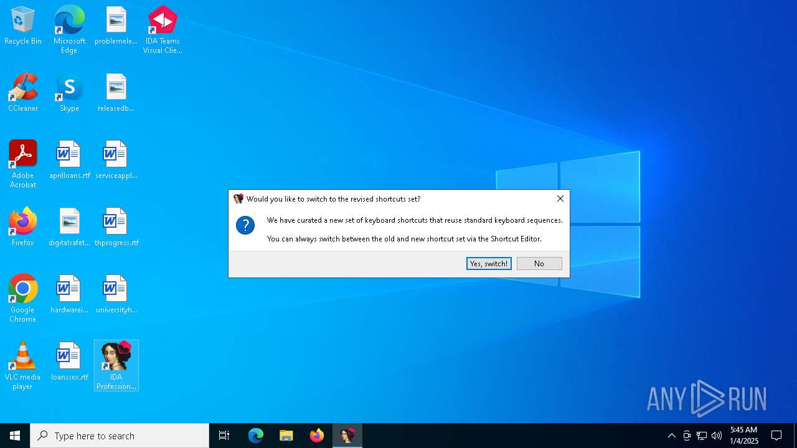Viewport: 797px width, 448px height.
Task: Select the digitalsafet file icon
Action: [69, 228]
